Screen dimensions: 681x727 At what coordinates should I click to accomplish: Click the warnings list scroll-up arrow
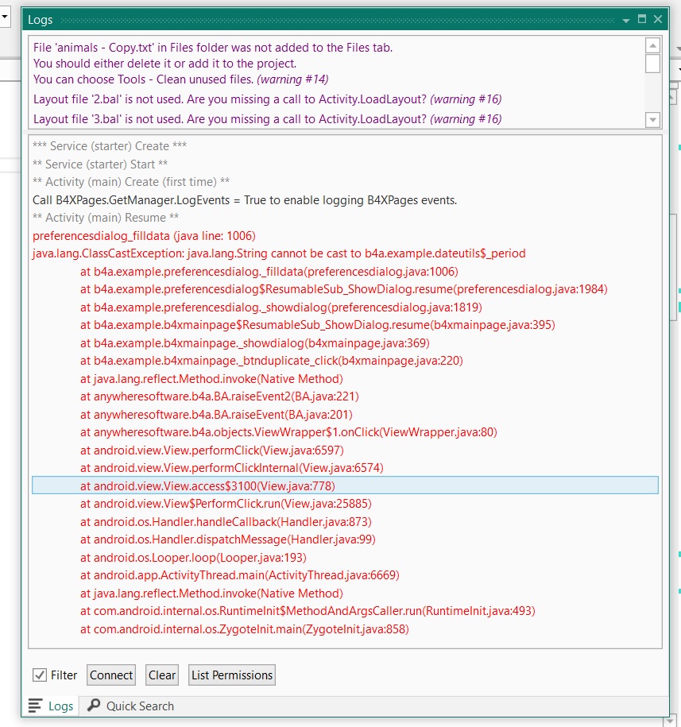coord(652,45)
